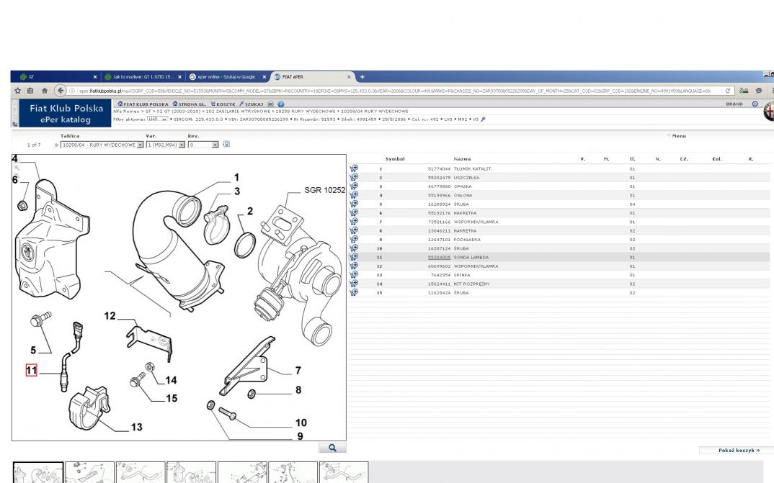The width and height of the screenshot is (774, 483).
Task: Click the 'SGR 10252' reference in diagram
Action: coord(325,190)
